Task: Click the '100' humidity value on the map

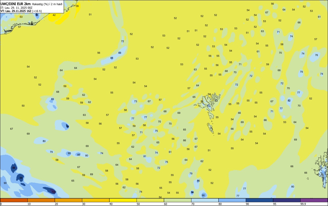Action: click(54, 192)
